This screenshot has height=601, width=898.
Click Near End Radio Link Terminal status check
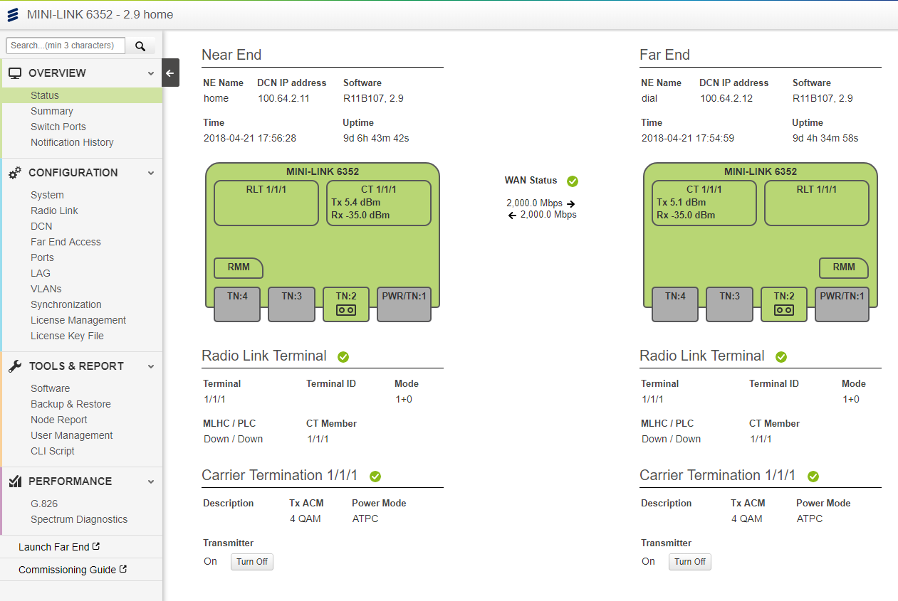coord(343,356)
